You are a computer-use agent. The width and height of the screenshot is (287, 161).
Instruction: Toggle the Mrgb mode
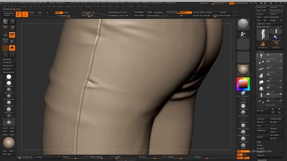[x=31, y=13]
